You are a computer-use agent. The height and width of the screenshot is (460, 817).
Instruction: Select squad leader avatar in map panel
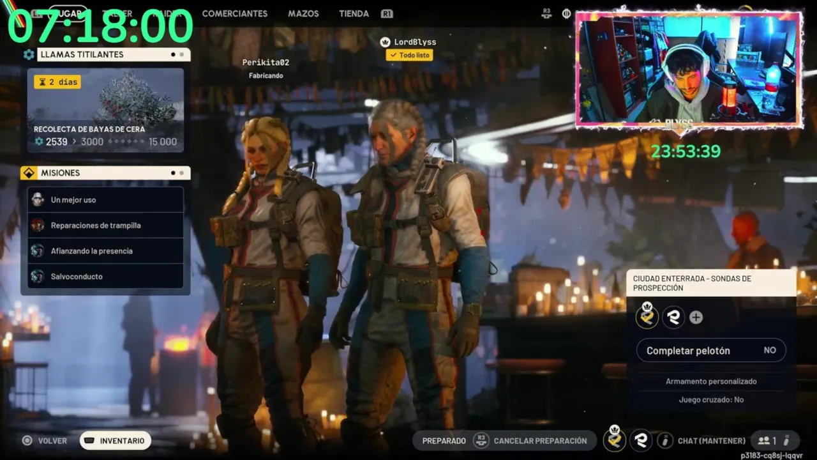[x=647, y=316]
